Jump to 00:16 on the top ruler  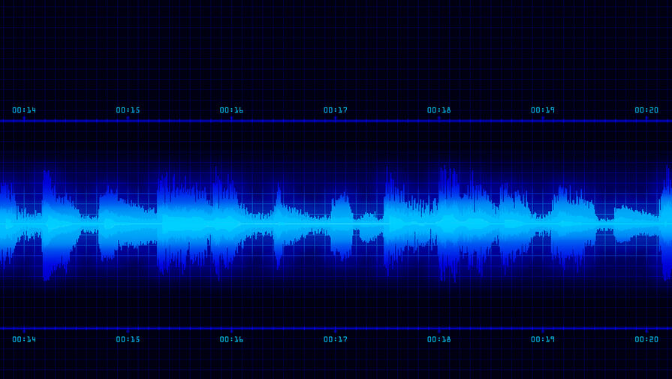tap(231, 110)
